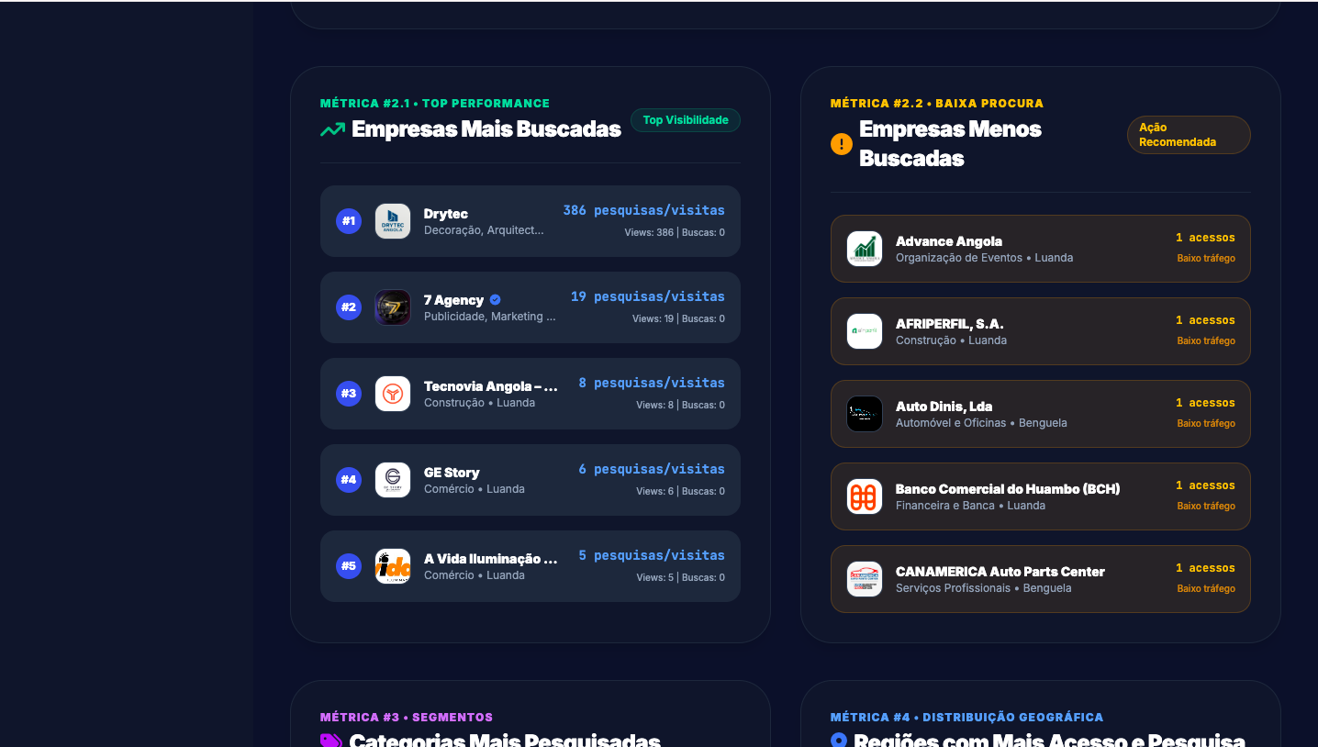Image resolution: width=1318 pixels, height=747 pixels.
Task: Click 'Views: 8 | Buscas: 0' text
Action: point(680,406)
